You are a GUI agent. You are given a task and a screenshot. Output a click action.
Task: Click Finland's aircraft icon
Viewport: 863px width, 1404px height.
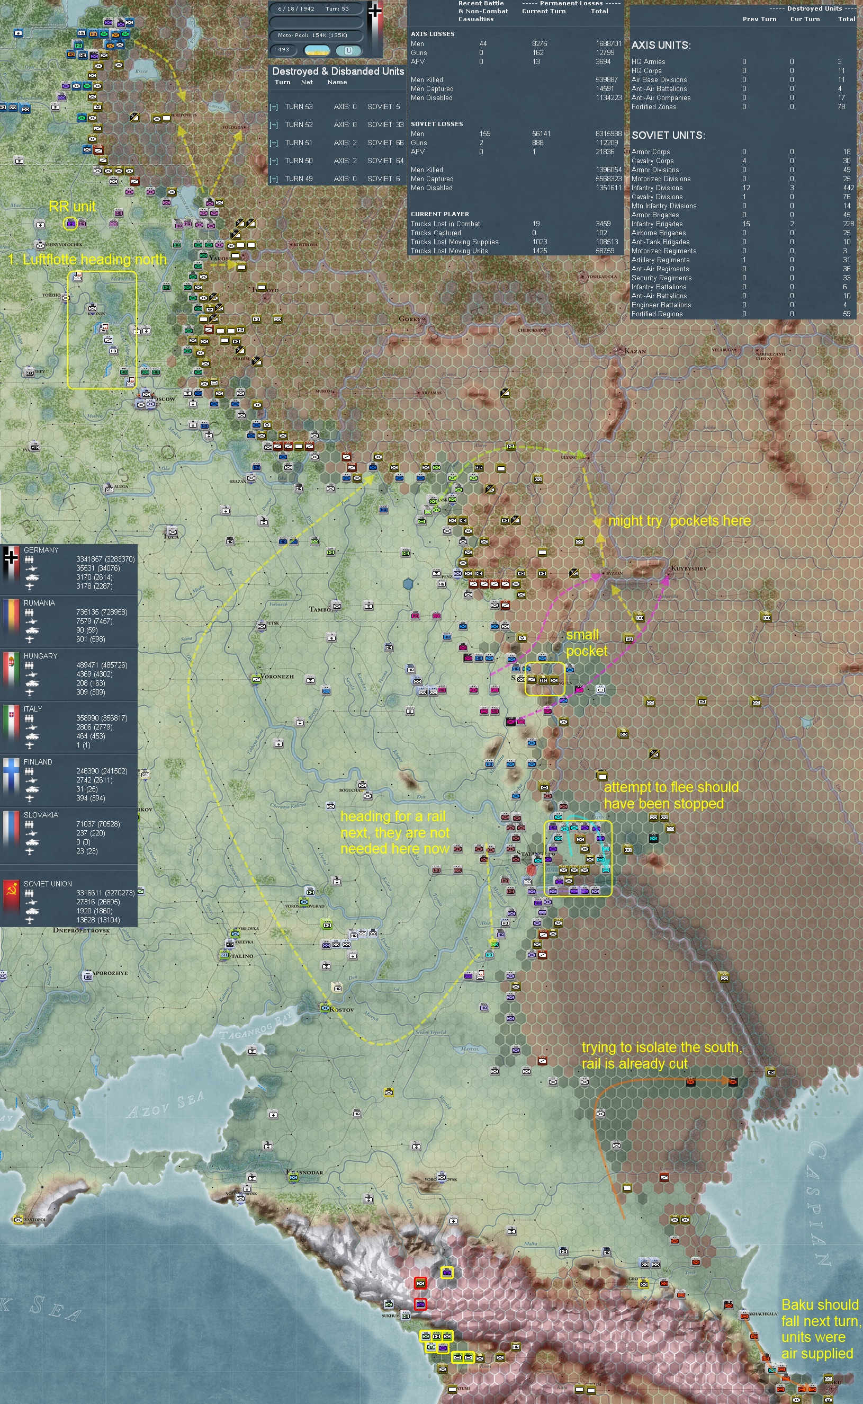click(x=30, y=798)
